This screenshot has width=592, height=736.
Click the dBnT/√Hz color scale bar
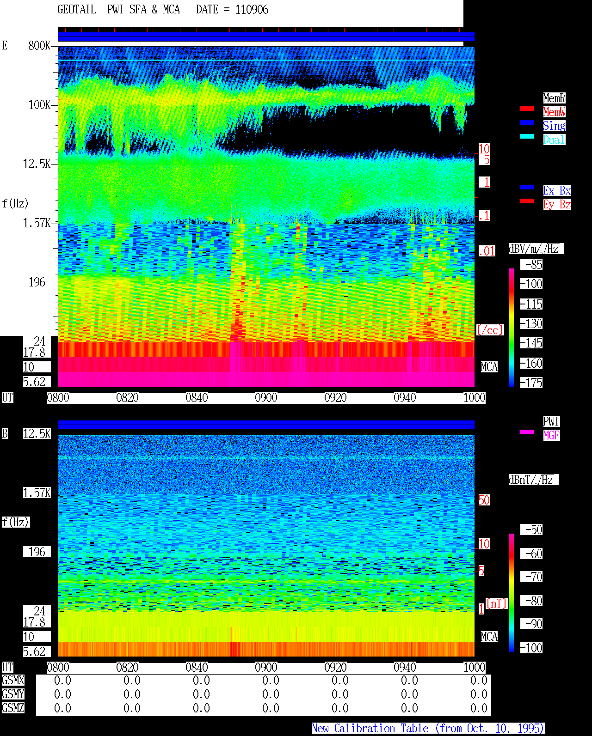coord(512,593)
